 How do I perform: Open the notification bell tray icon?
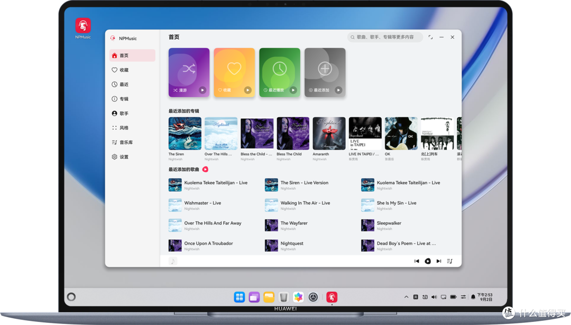[x=473, y=297]
